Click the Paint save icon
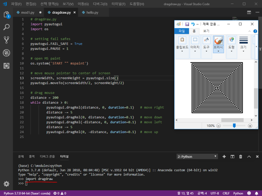Viewport: 262px width, 196px height. [x=187, y=24]
